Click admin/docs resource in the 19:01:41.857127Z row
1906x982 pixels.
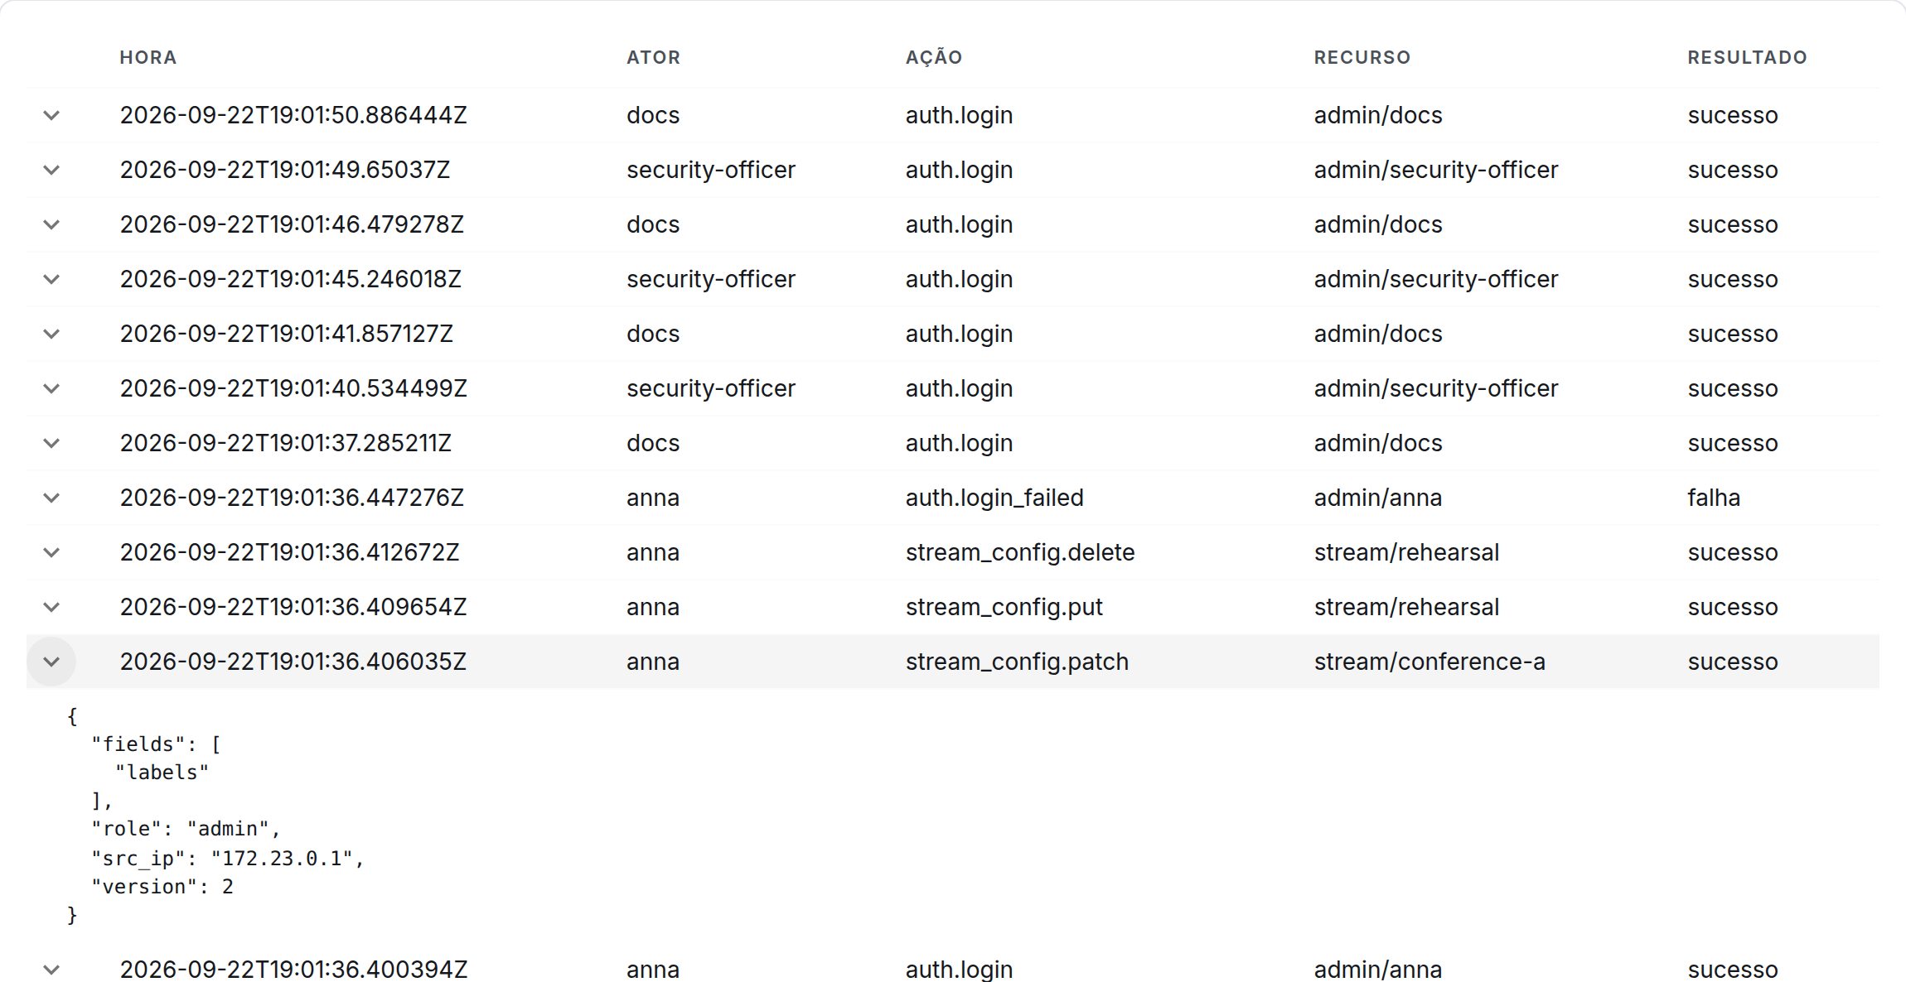(1378, 334)
